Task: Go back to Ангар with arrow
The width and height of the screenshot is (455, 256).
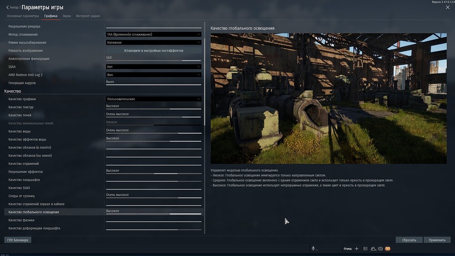Action: tap(12, 7)
